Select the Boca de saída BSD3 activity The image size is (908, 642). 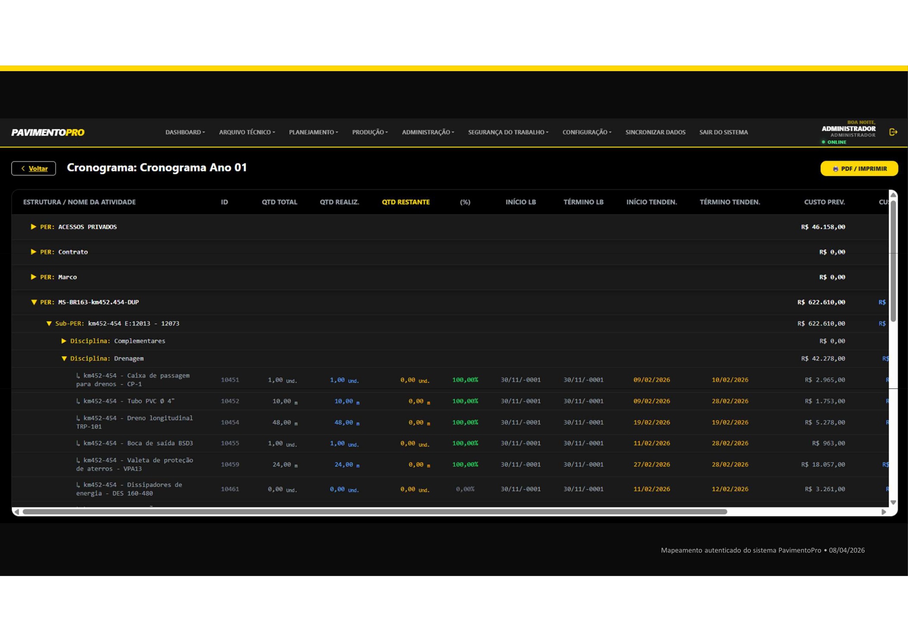tap(450, 443)
